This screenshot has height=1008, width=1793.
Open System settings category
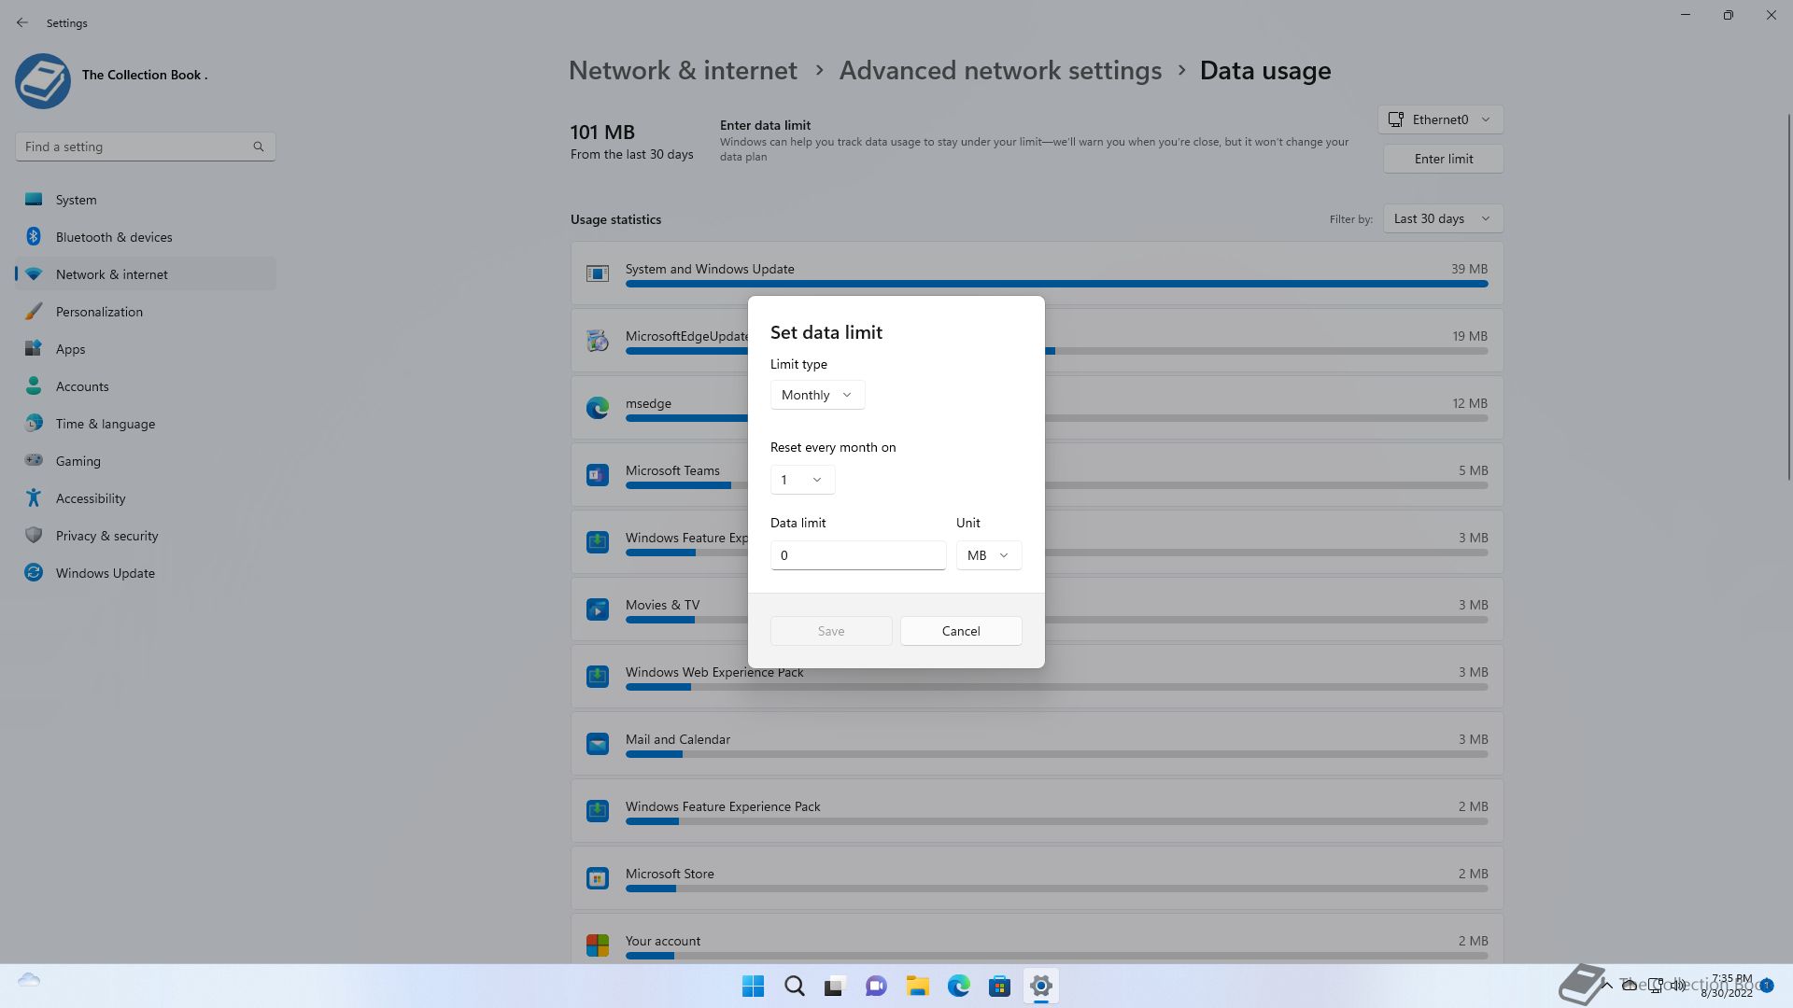coord(146,200)
